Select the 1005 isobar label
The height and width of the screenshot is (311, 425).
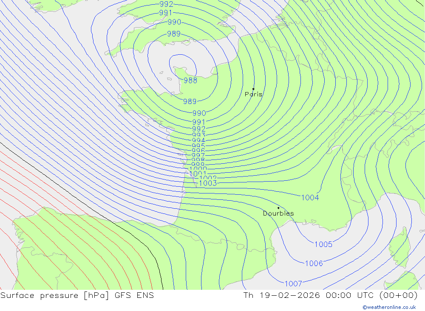pyautogui.click(x=323, y=244)
